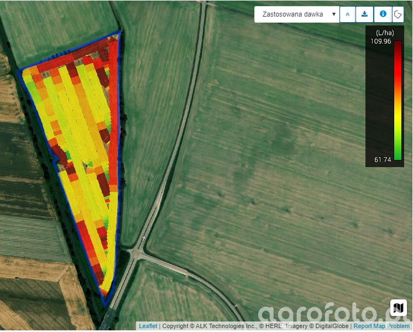Click the dark red top of legend color bar

(398, 47)
